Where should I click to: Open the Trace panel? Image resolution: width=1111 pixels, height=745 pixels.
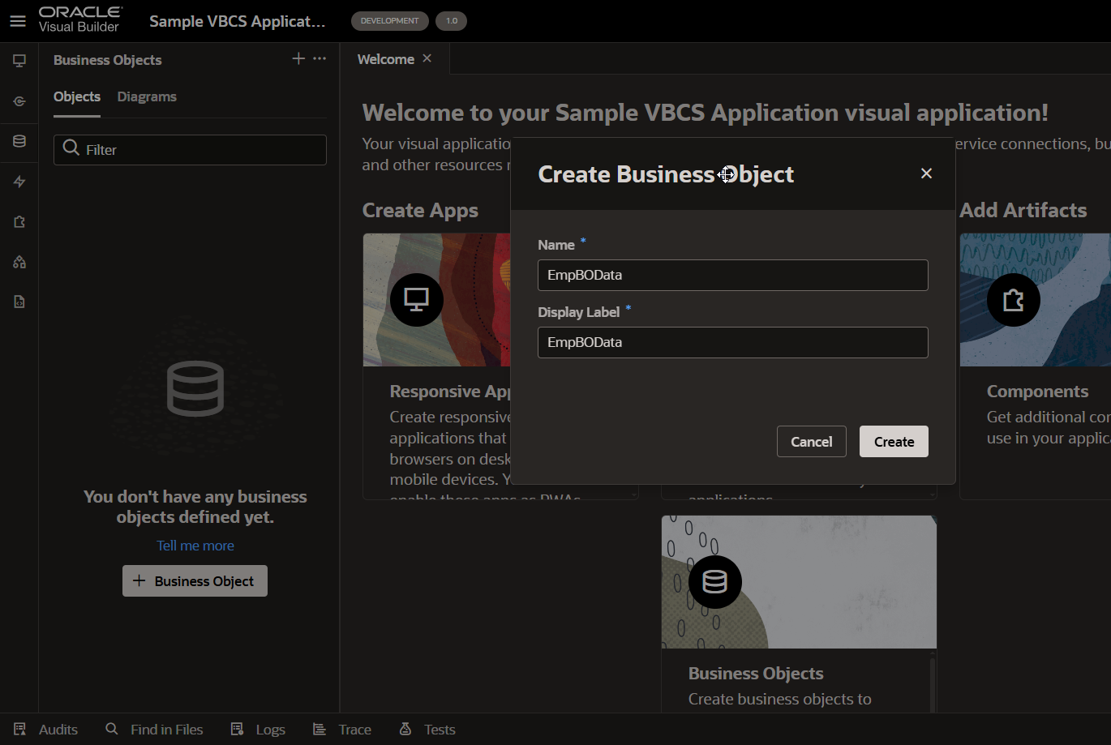(342, 730)
